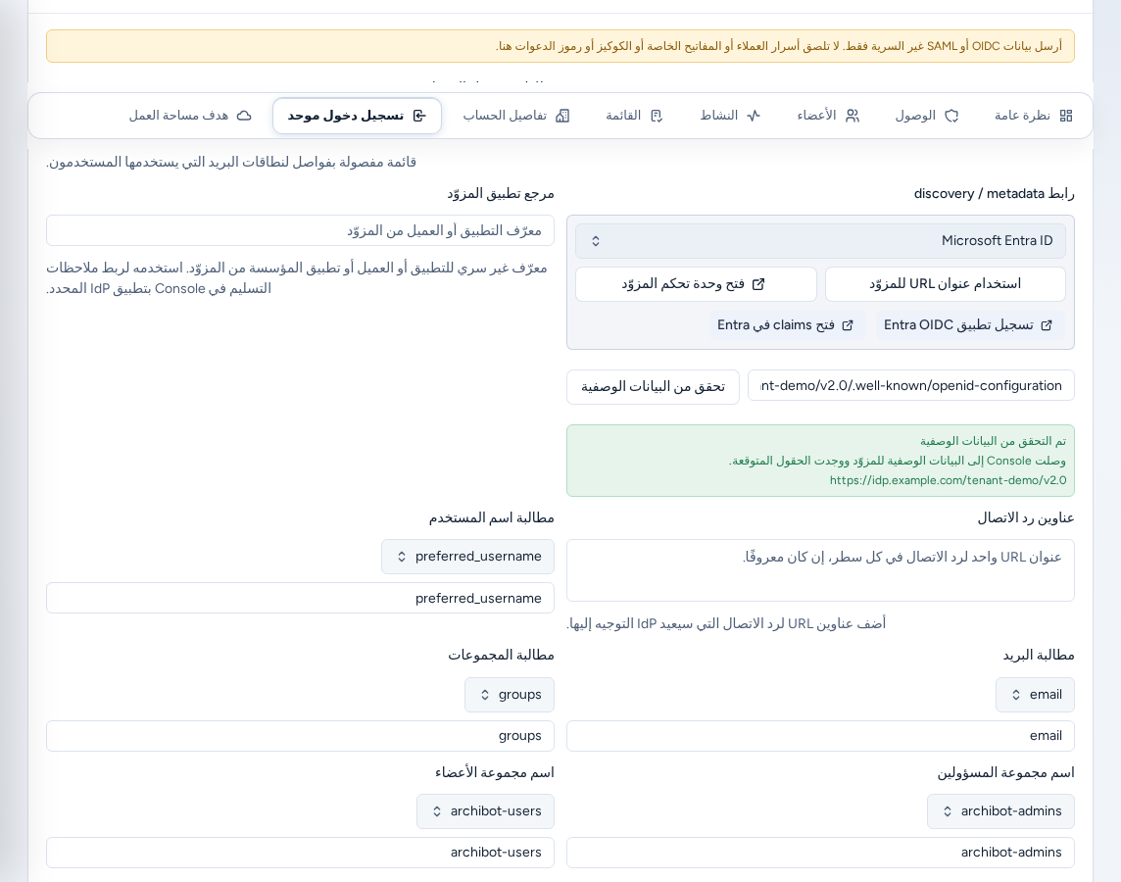Open the email claim dropdown
1121x882 pixels.
pyautogui.click(x=1035, y=695)
